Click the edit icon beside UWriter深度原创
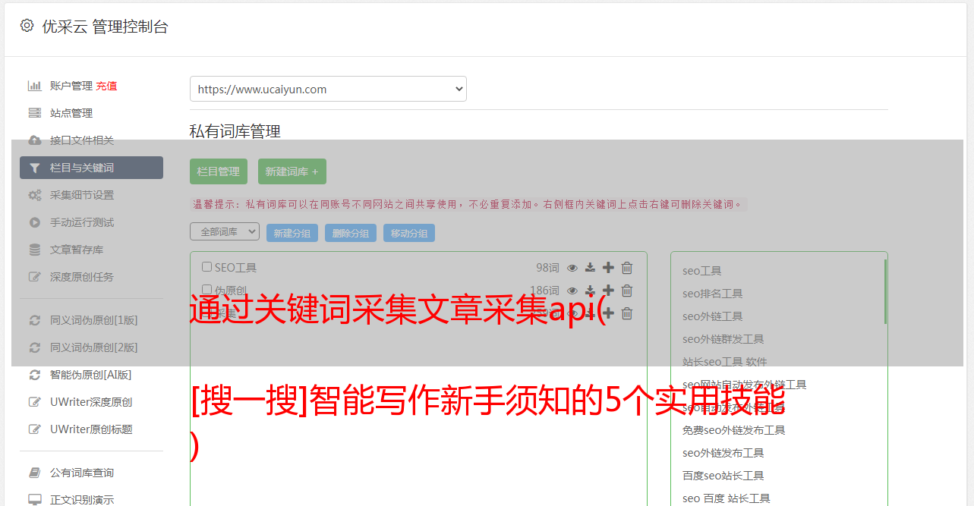Screen dimensions: 974x506 click(35, 402)
